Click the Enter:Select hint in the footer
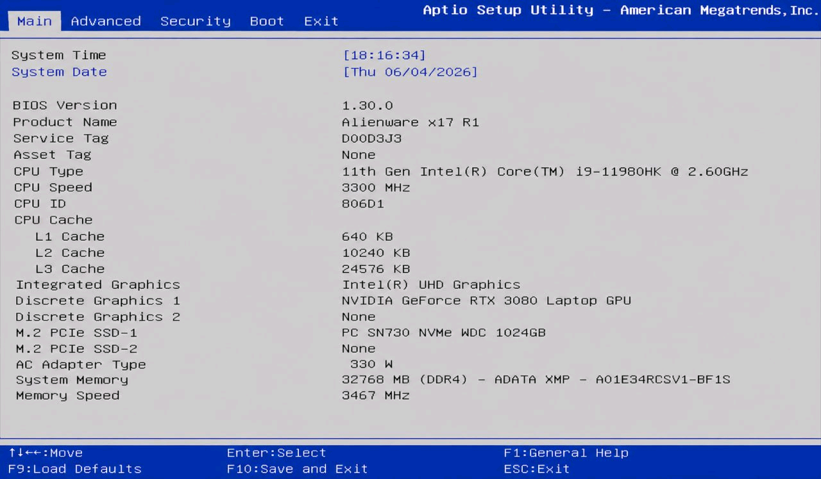The height and width of the screenshot is (479, 821). click(276, 453)
